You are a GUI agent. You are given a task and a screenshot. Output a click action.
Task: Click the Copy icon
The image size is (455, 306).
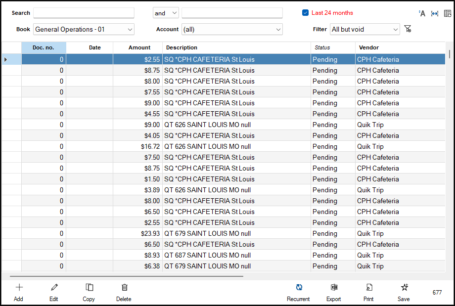coord(89,287)
